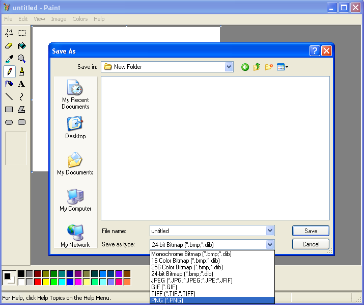
Task: Go to Desktop in places bar
Action: tap(75, 128)
